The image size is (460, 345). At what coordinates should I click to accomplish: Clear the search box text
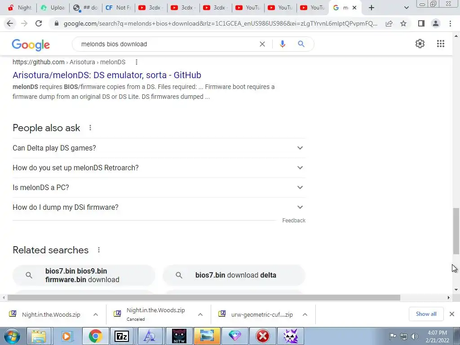click(262, 44)
